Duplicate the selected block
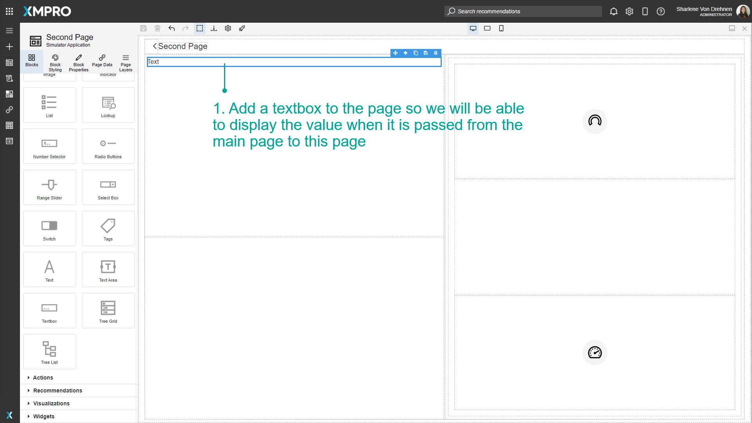This screenshot has width=752, height=423. (x=416, y=53)
